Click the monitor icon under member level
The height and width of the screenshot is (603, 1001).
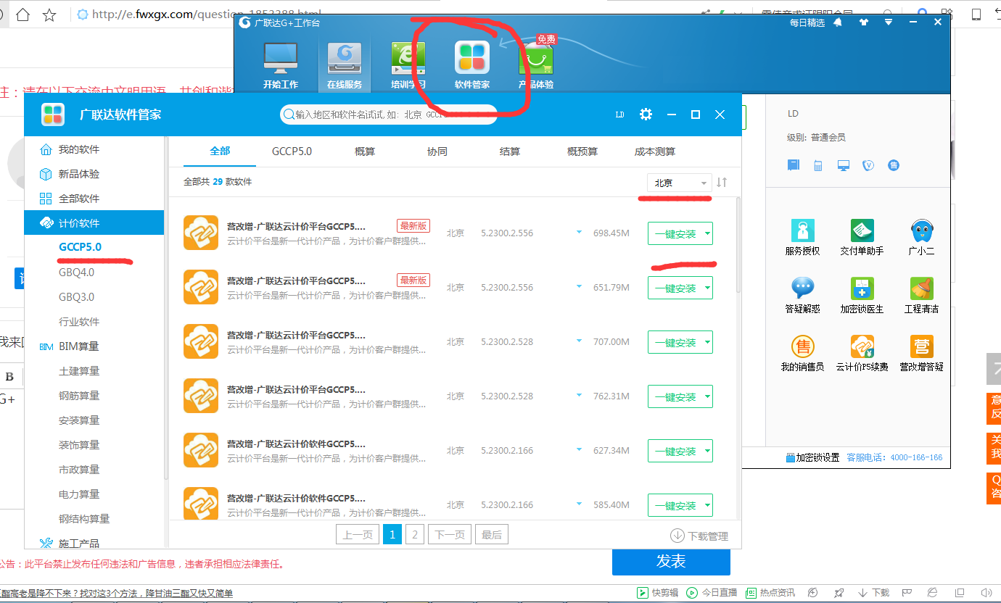tap(843, 165)
